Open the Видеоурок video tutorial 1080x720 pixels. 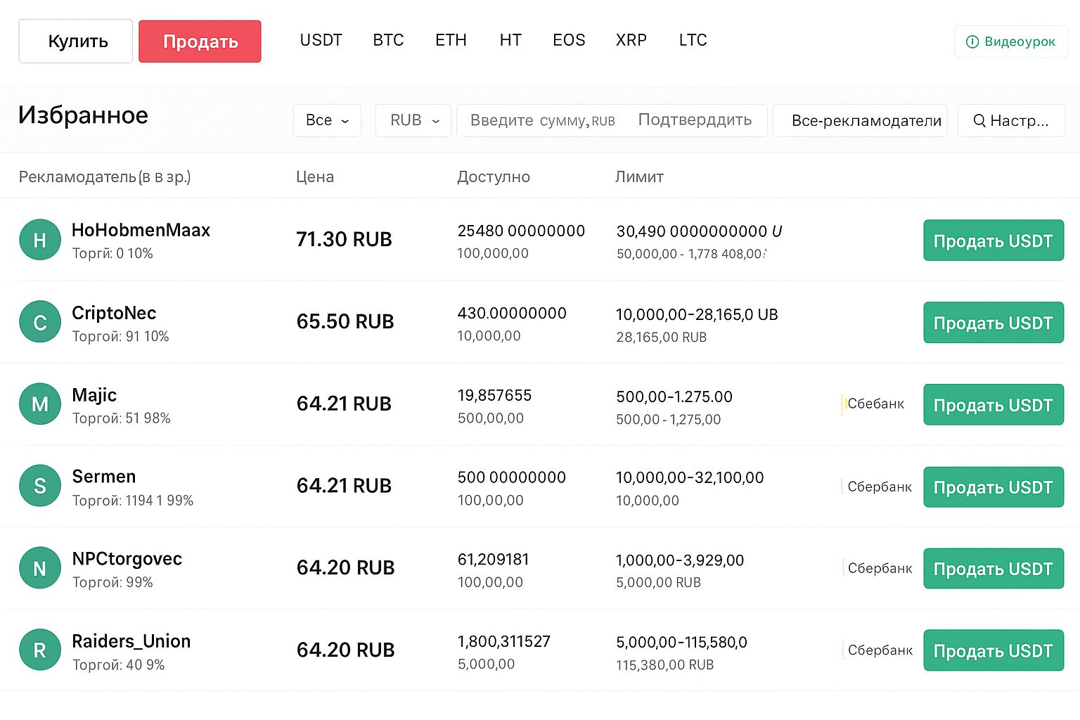pyautogui.click(x=1010, y=41)
